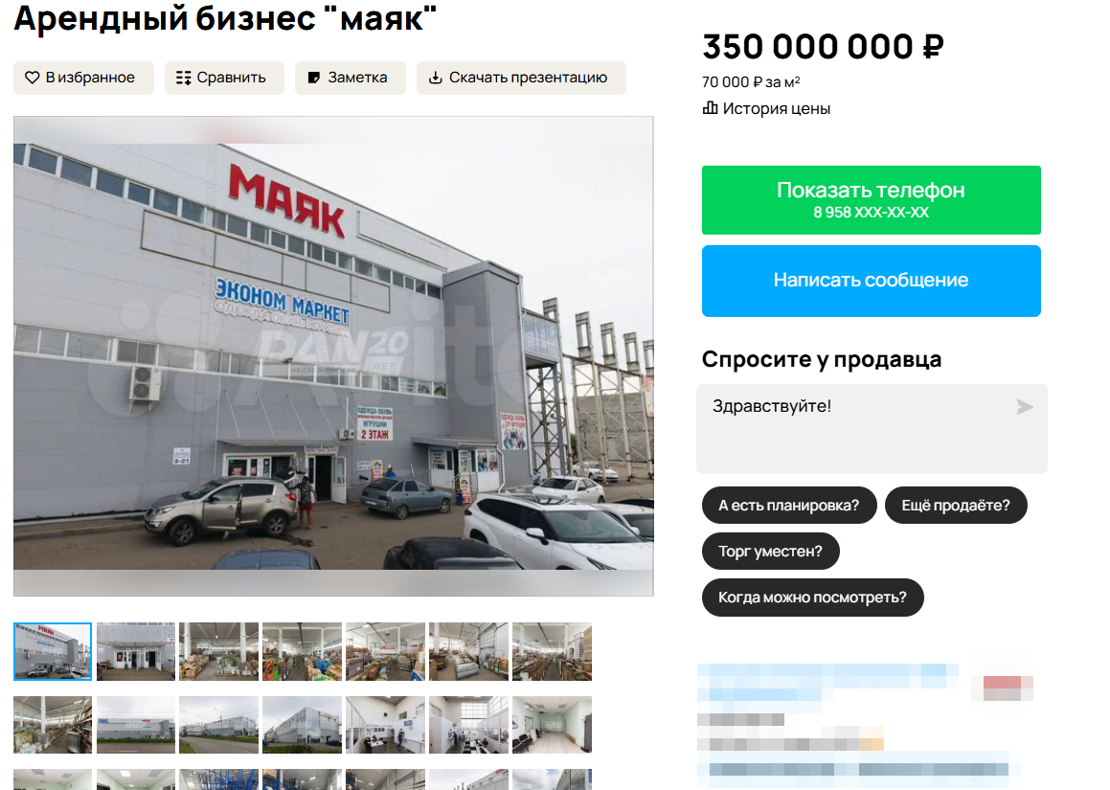Send the message with the arrow icon
The image size is (1110, 790).
tap(1025, 406)
